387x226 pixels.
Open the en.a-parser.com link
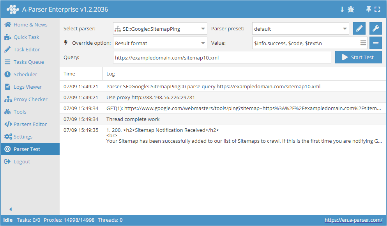[353, 220]
